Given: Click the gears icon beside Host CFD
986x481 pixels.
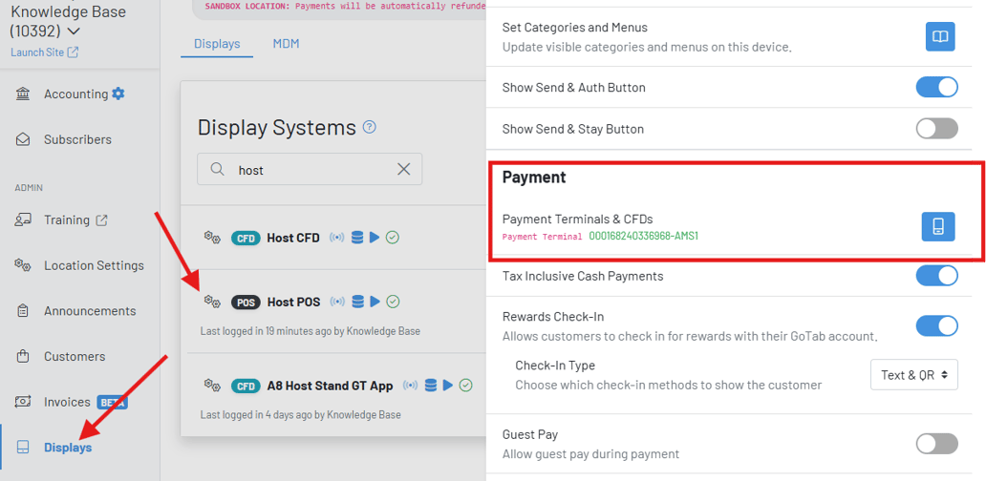Looking at the screenshot, I should tap(212, 238).
